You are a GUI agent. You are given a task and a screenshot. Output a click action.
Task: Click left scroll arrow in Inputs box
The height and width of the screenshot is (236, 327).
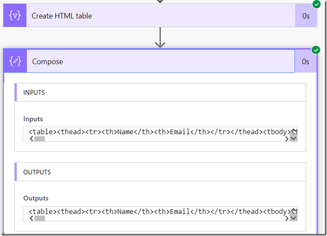tap(31, 139)
